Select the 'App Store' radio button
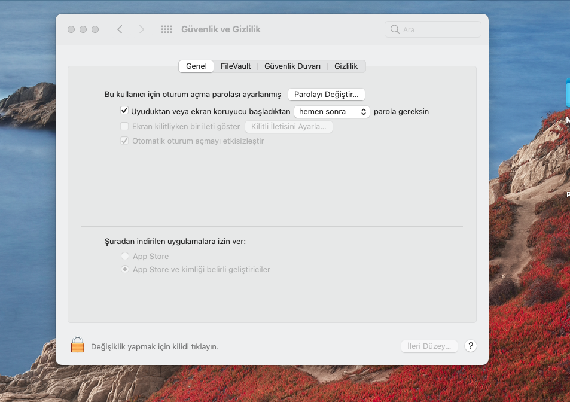570x402 pixels. (125, 256)
